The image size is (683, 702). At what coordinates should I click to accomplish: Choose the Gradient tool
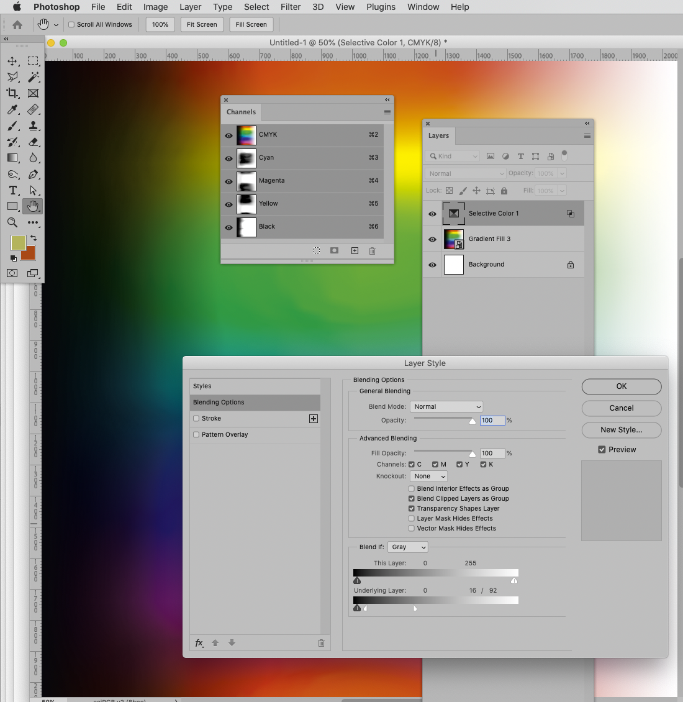[14, 158]
